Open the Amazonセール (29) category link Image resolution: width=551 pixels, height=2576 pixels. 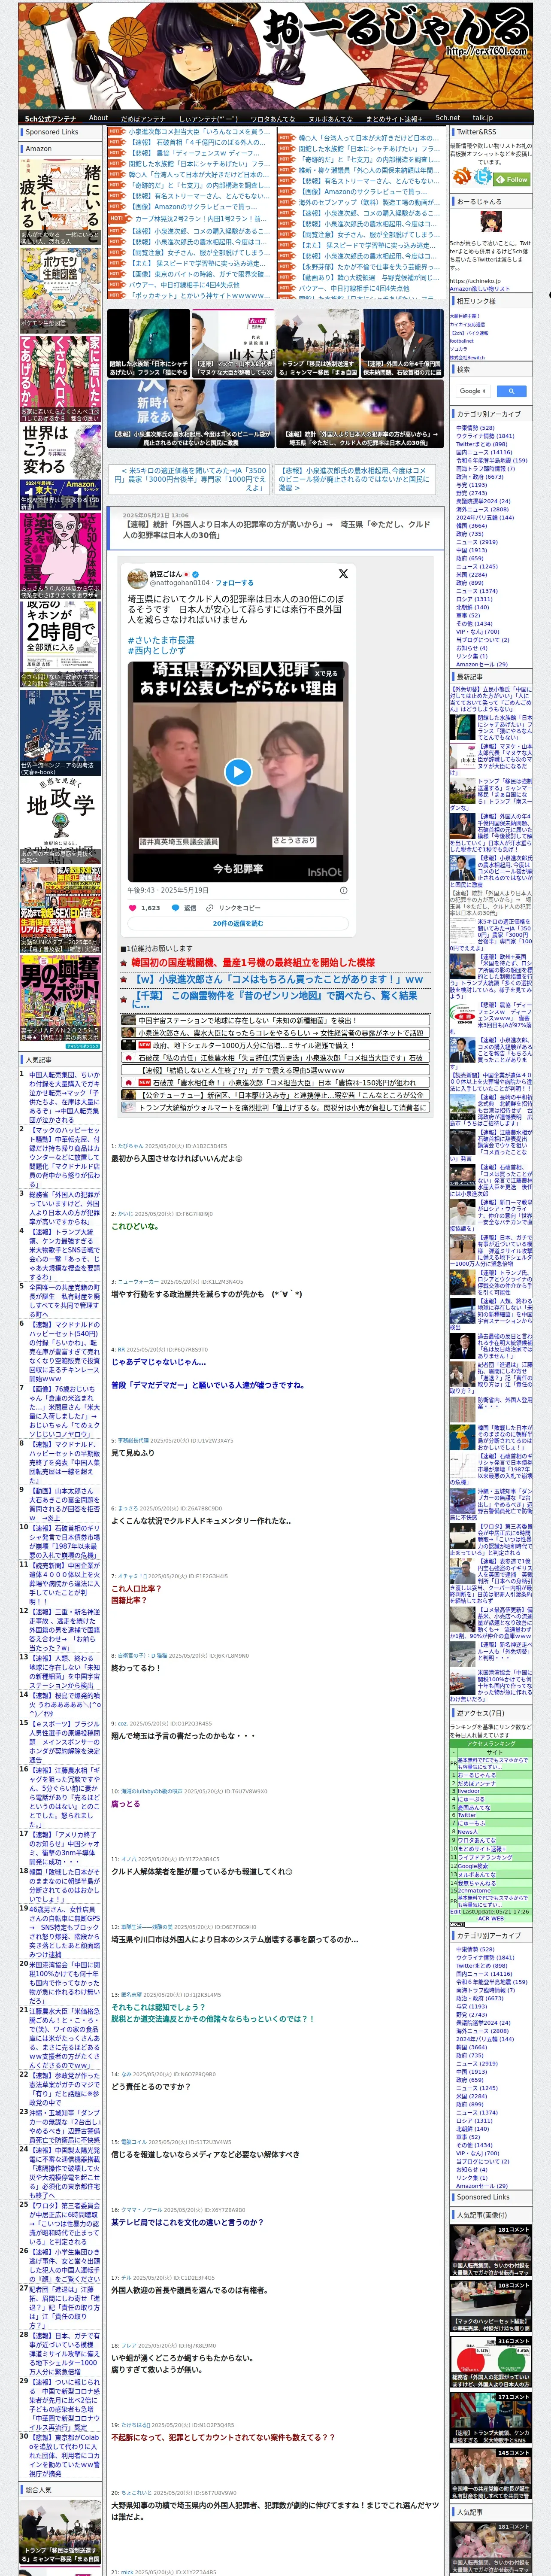coord(482,664)
